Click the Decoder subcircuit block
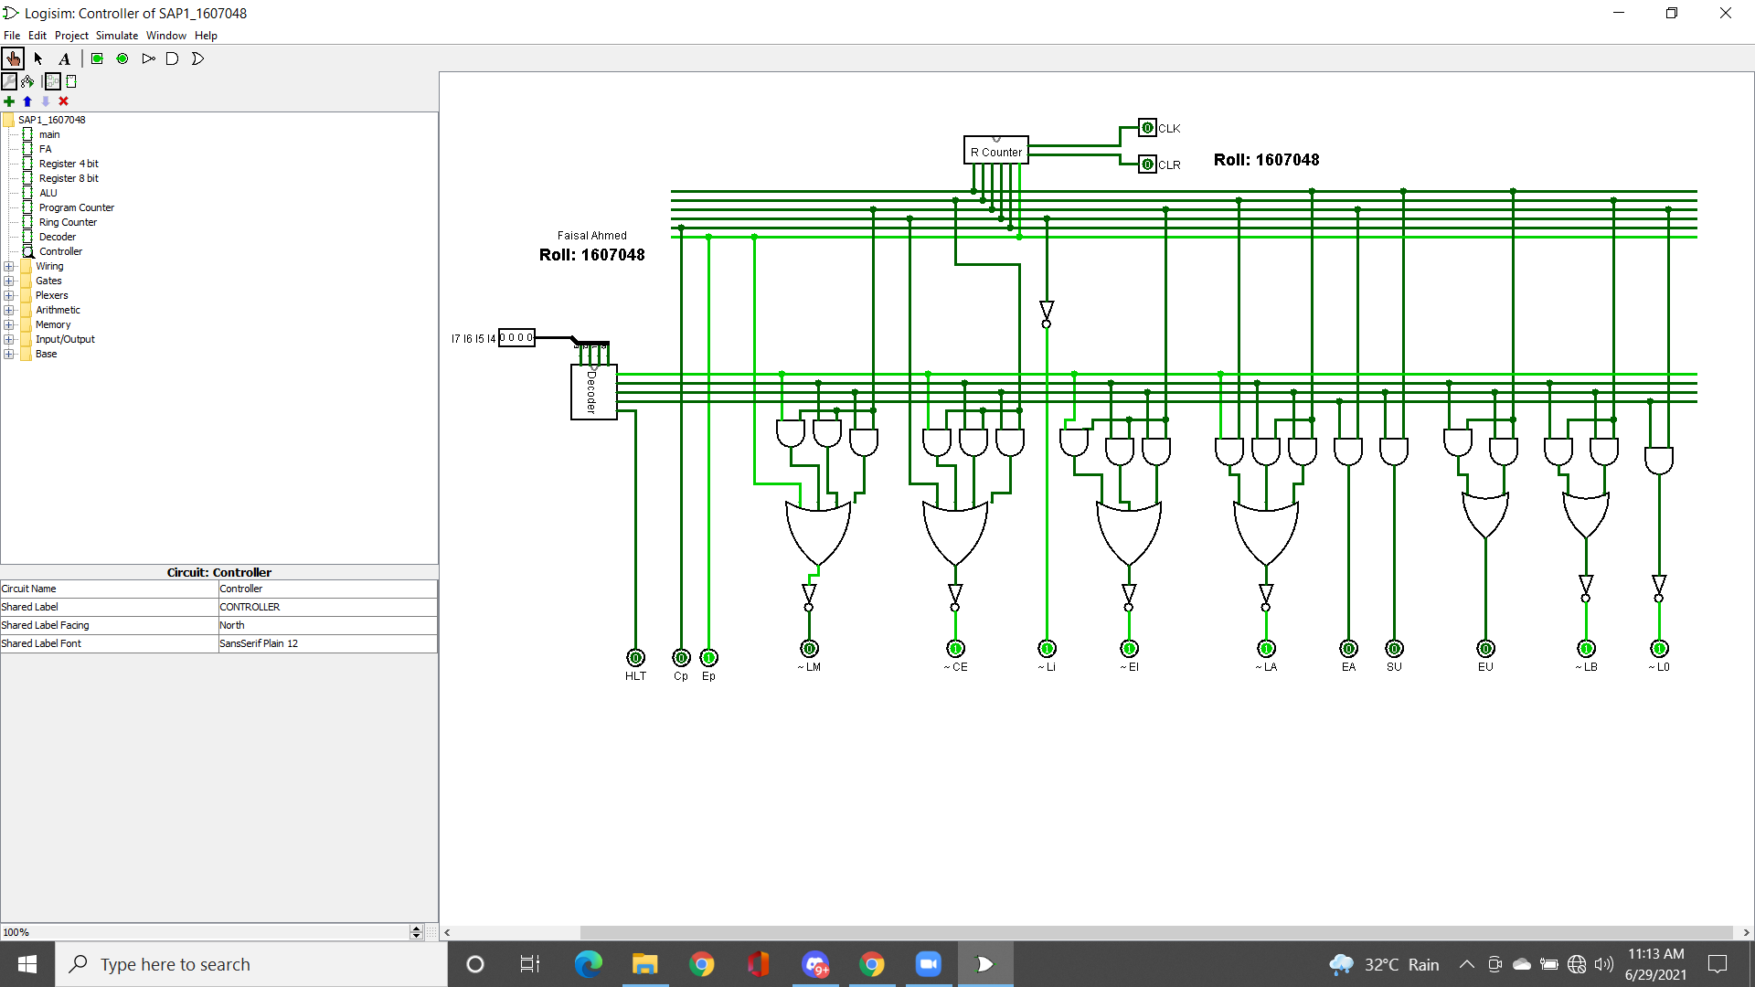1755x987 pixels. [594, 392]
